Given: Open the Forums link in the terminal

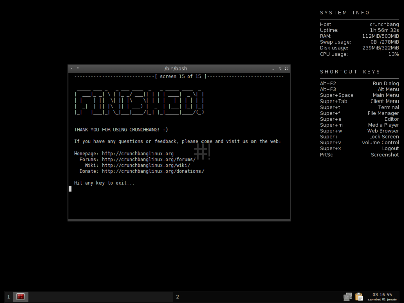Looking at the screenshot, I should pos(148,160).
